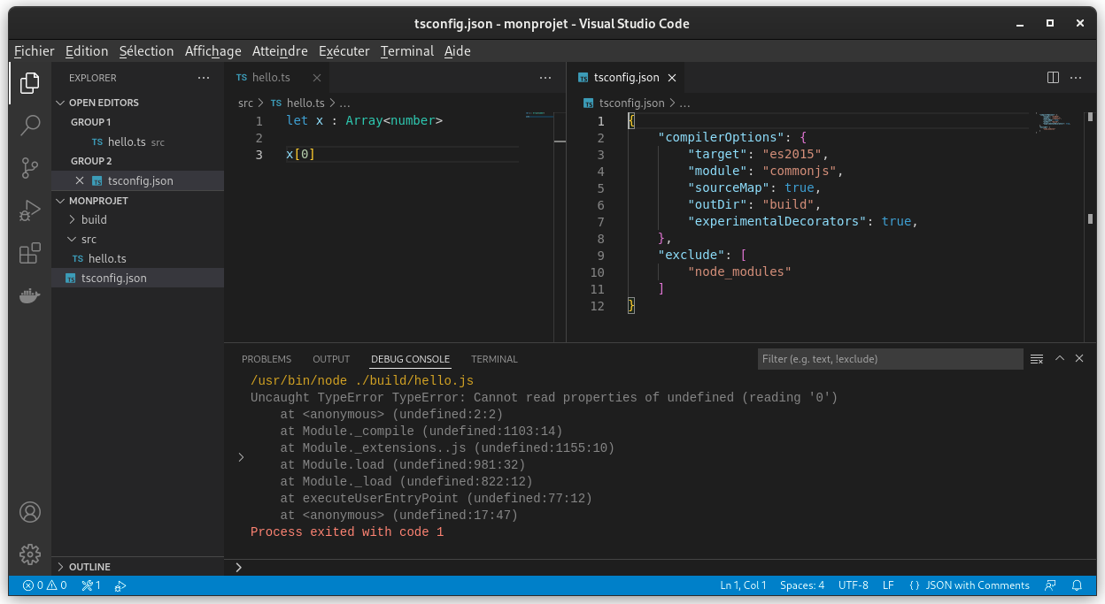Click the debug console filter input field
Image resolution: width=1105 pixels, height=604 pixels.
coord(888,358)
